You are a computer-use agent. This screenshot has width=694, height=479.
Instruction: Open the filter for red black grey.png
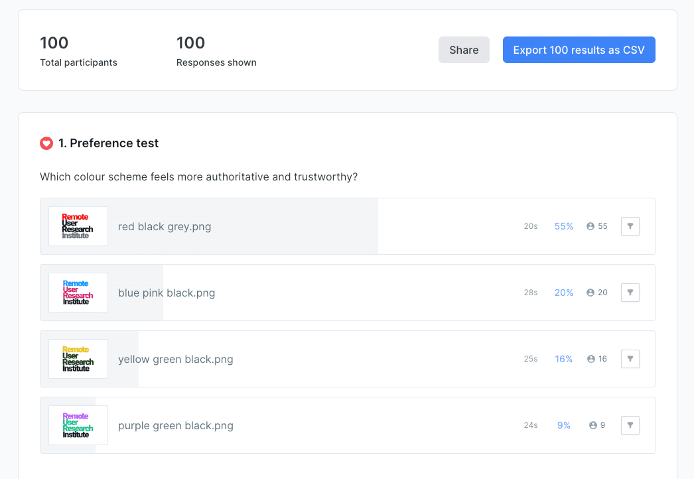click(x=630, y=226)
